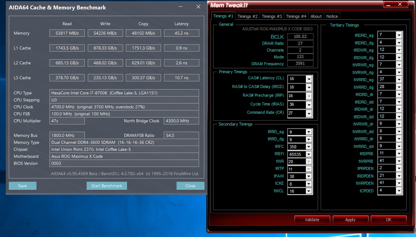416x237 pixels.
Task: Open the tCKE dropdown
Action: (x=309, y=184)
